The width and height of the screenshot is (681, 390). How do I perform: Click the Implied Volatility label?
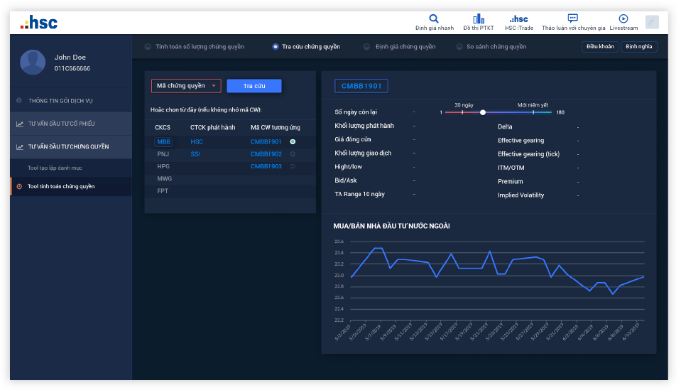[521, 195]
